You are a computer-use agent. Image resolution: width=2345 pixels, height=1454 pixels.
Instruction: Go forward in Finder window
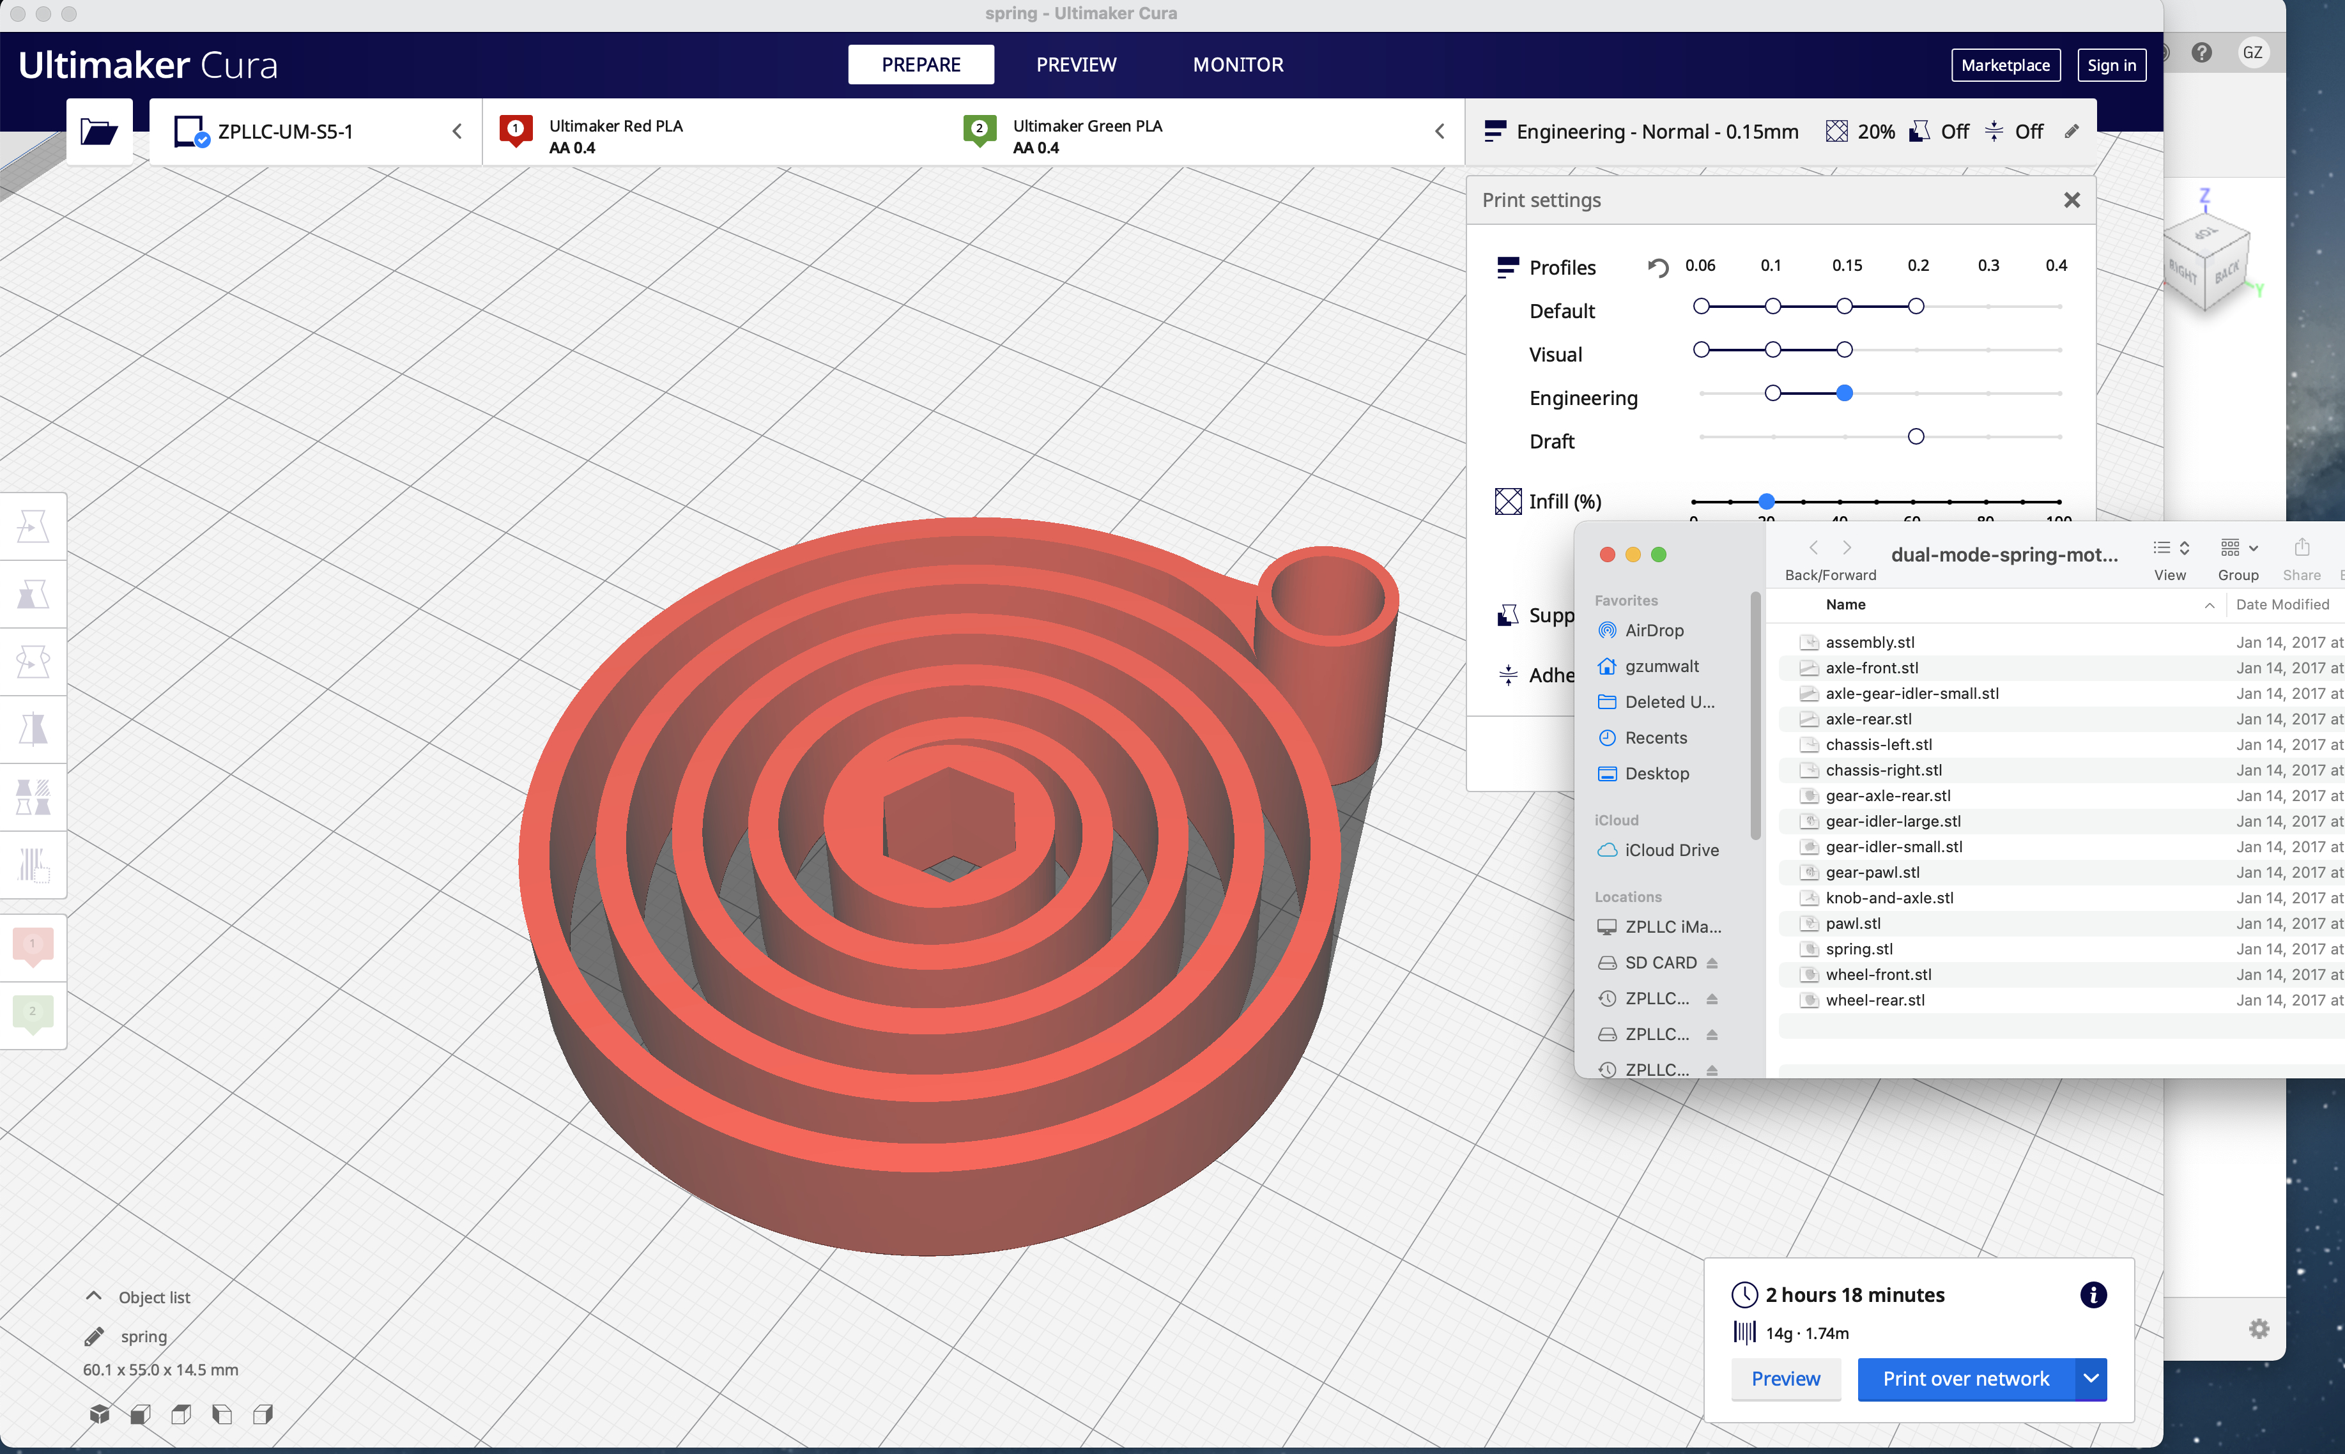click(1847, 547)
